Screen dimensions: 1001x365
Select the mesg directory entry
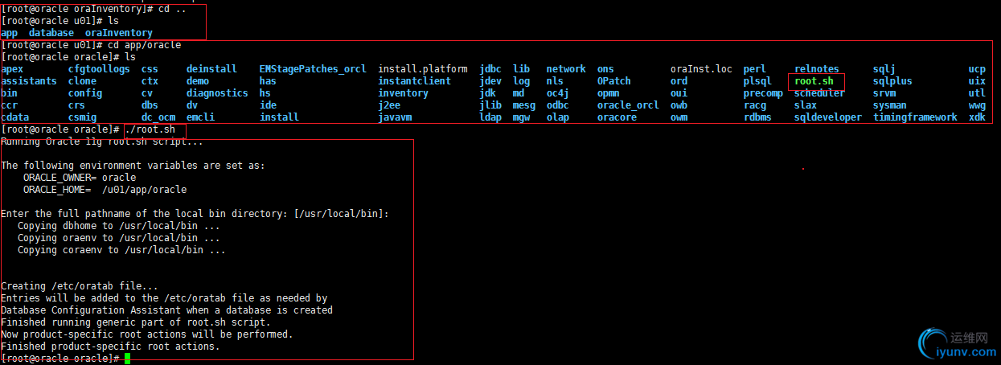(x=524, y=105)
